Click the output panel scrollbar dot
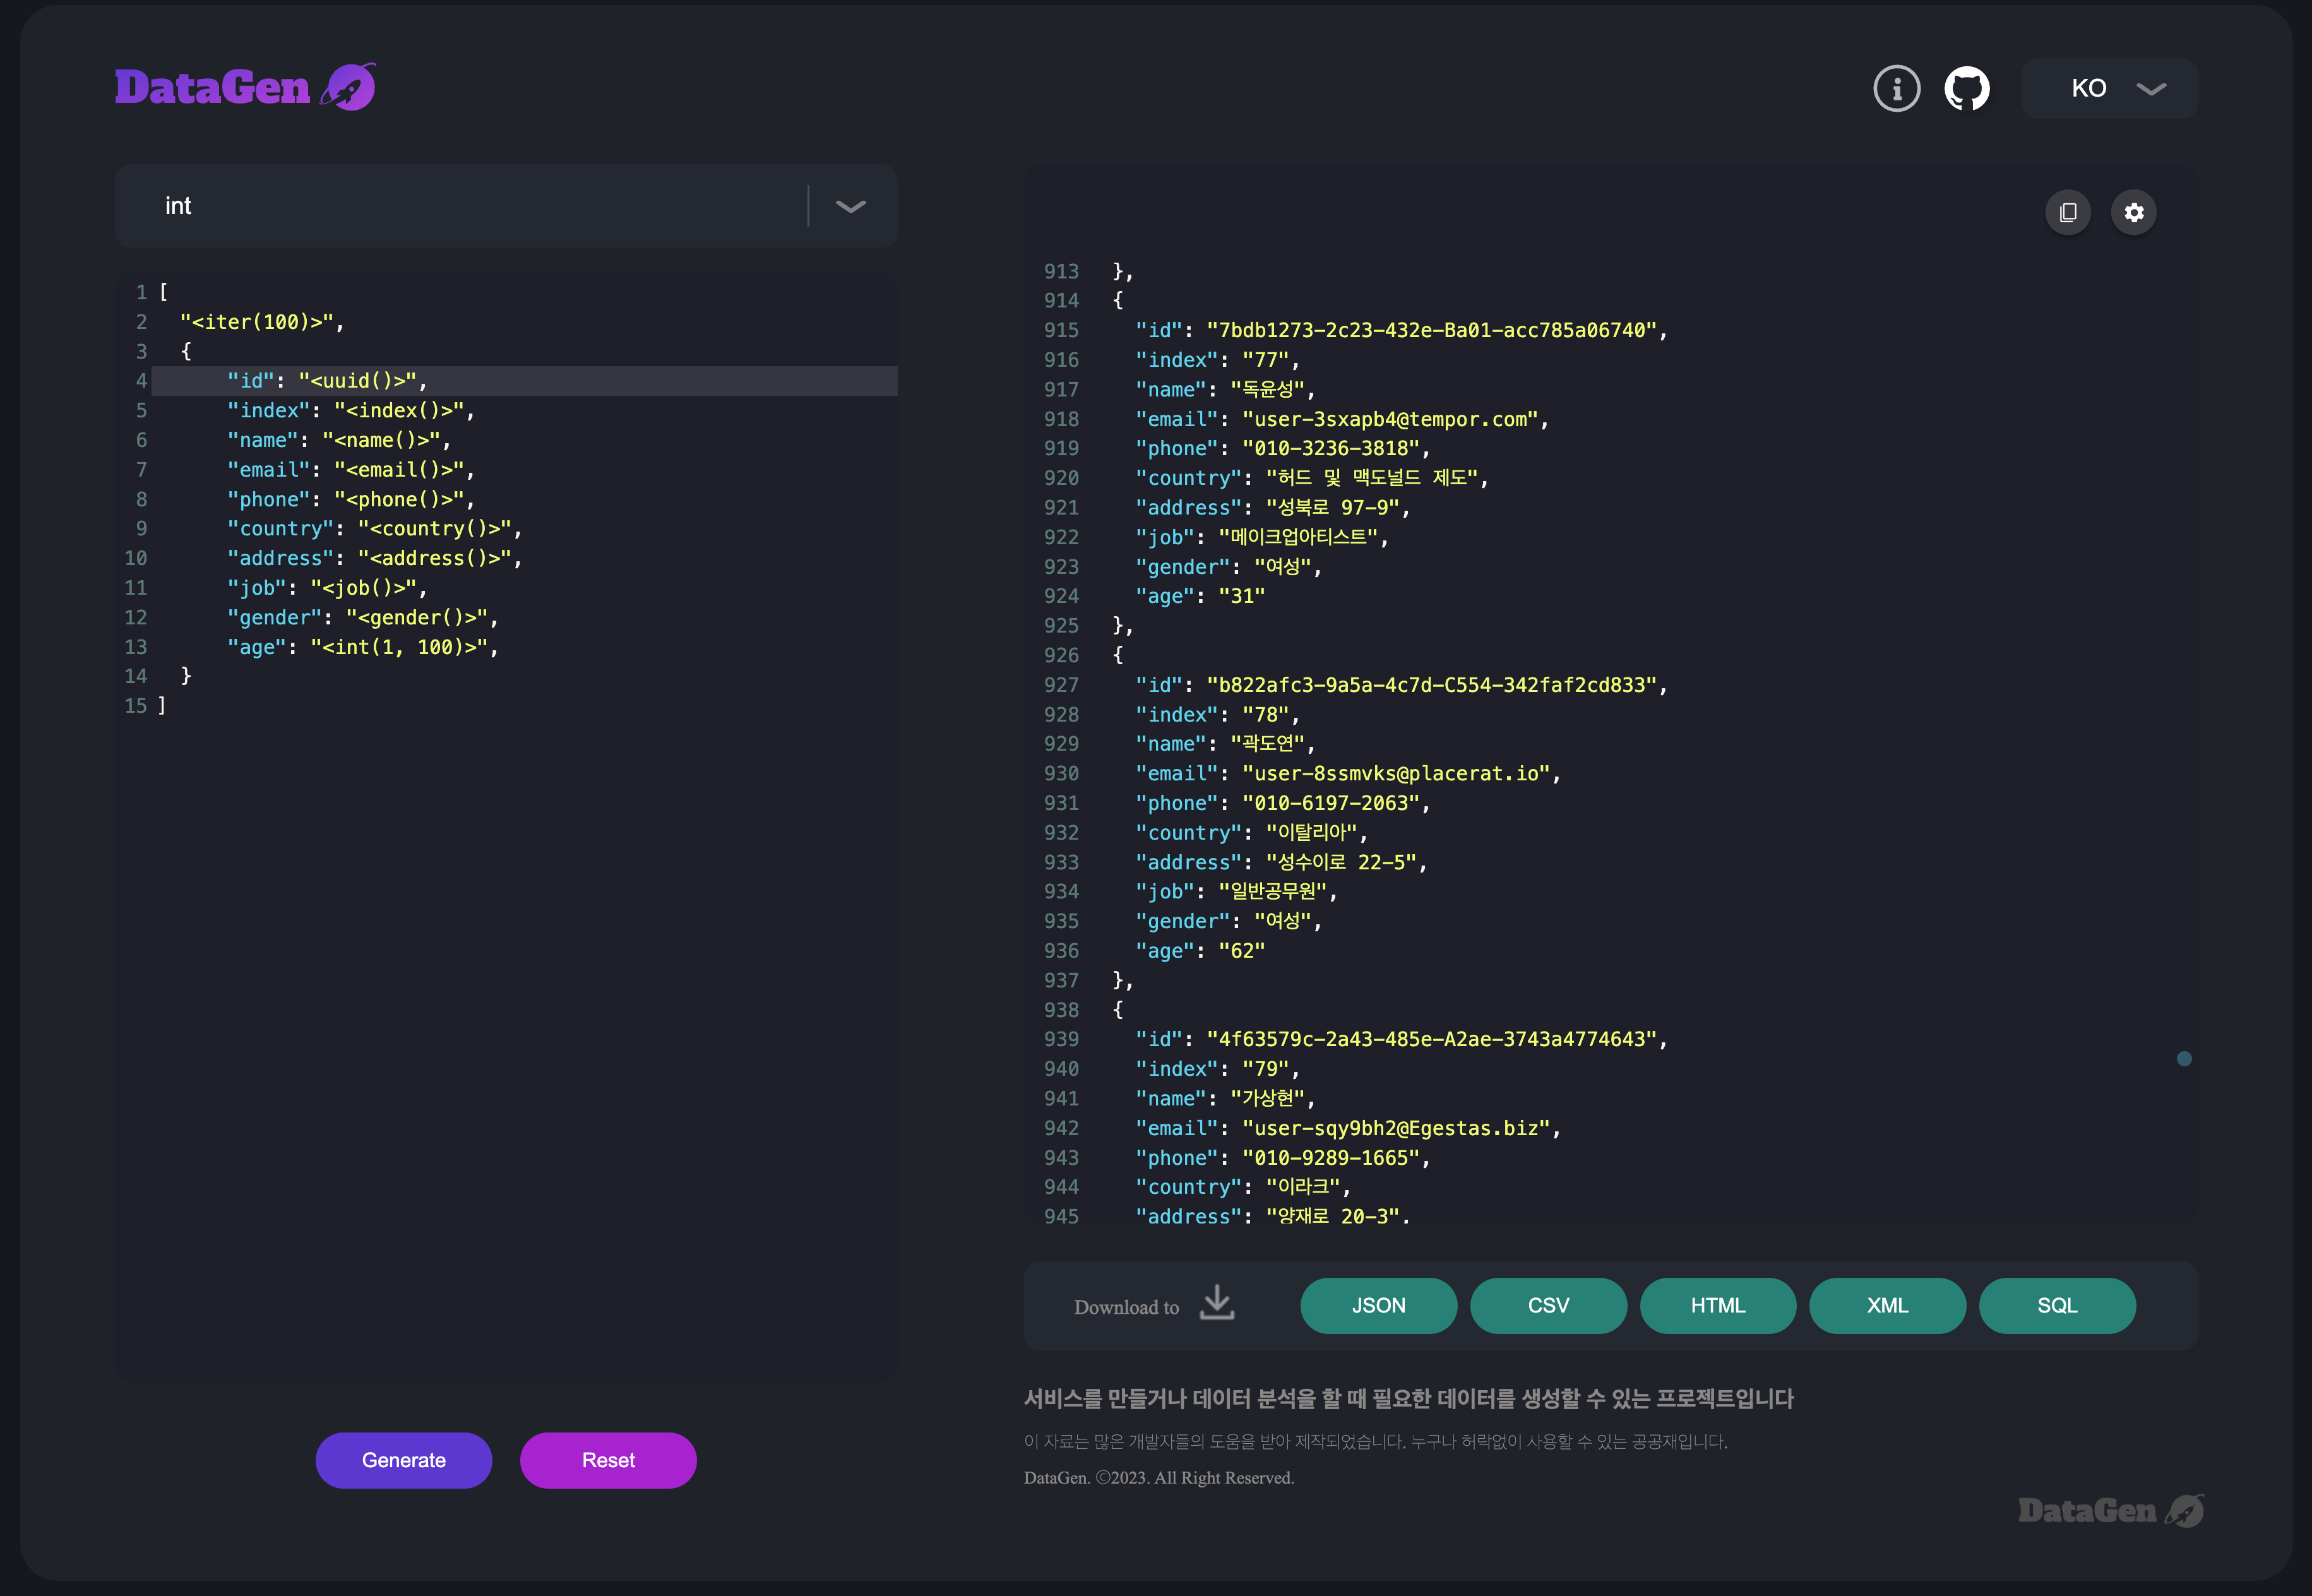This screenshot has width=2312, height=1596. [2184, 1058]
